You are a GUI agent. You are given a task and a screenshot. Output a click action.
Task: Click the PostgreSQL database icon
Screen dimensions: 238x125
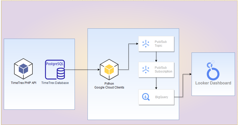coord(55,69)
